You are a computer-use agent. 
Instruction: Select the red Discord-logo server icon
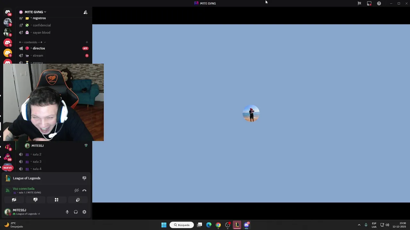[x=8, y=42]
